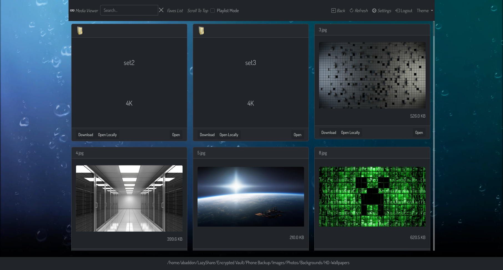Open the Faves List
The image size is (503, 270).
click(175, 11)
